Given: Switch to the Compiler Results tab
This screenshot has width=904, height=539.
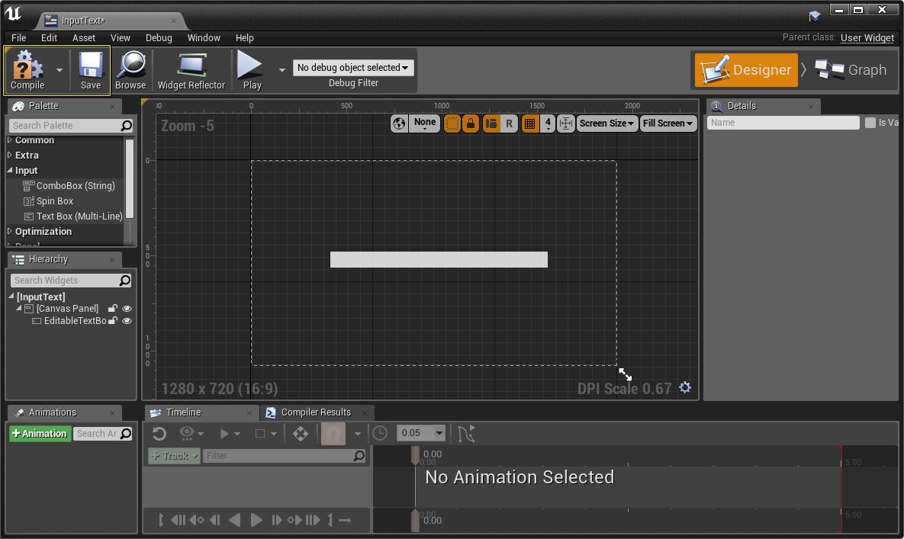Looking at the screenshot, I should coord(315,412).
